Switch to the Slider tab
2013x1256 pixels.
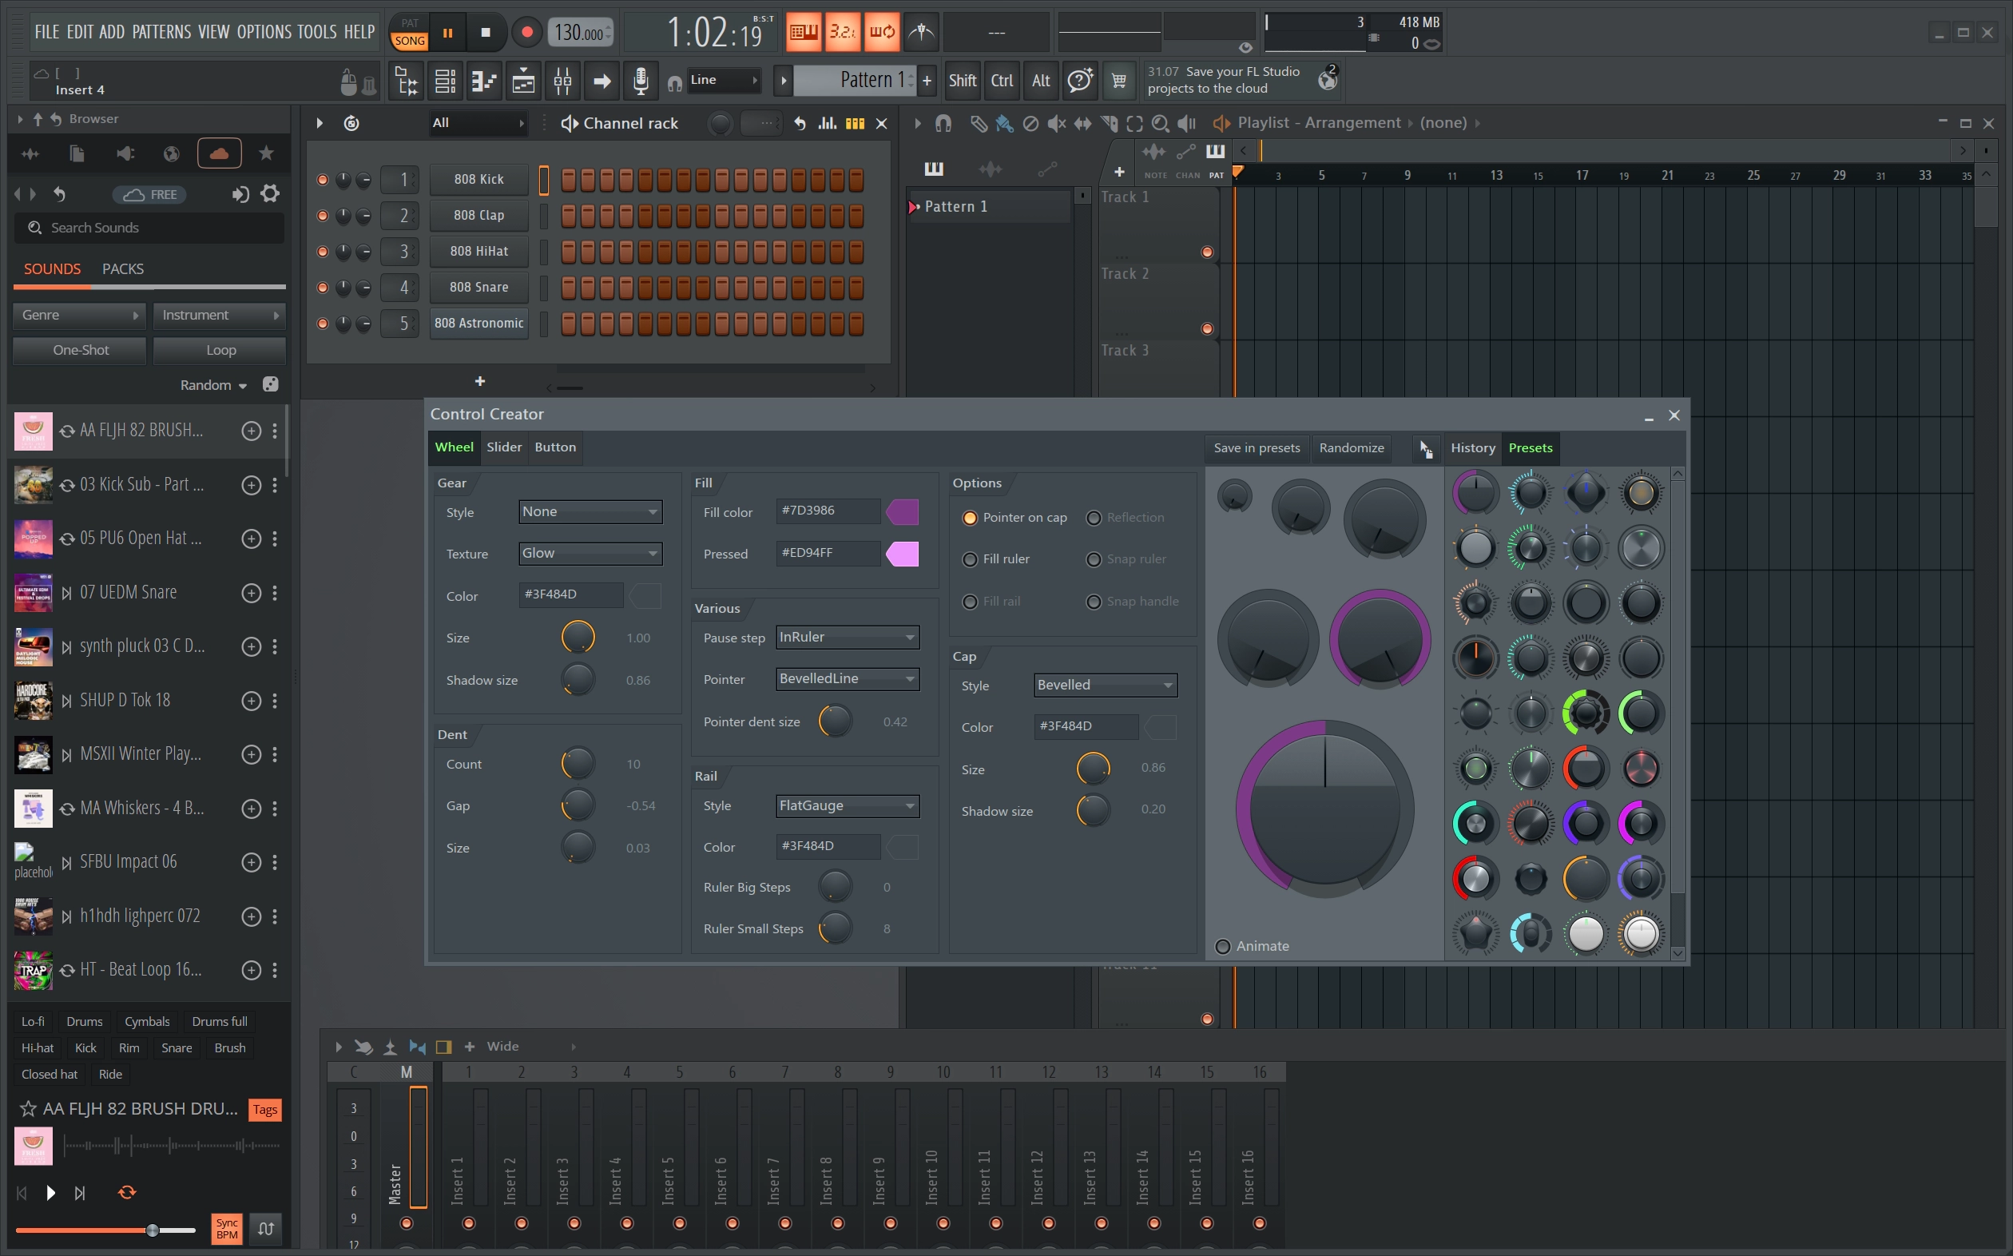pos(504,447)
